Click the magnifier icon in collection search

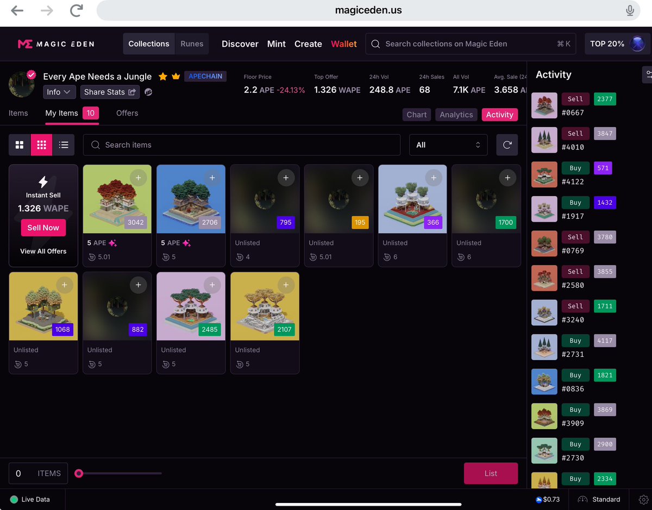[375, 44]
